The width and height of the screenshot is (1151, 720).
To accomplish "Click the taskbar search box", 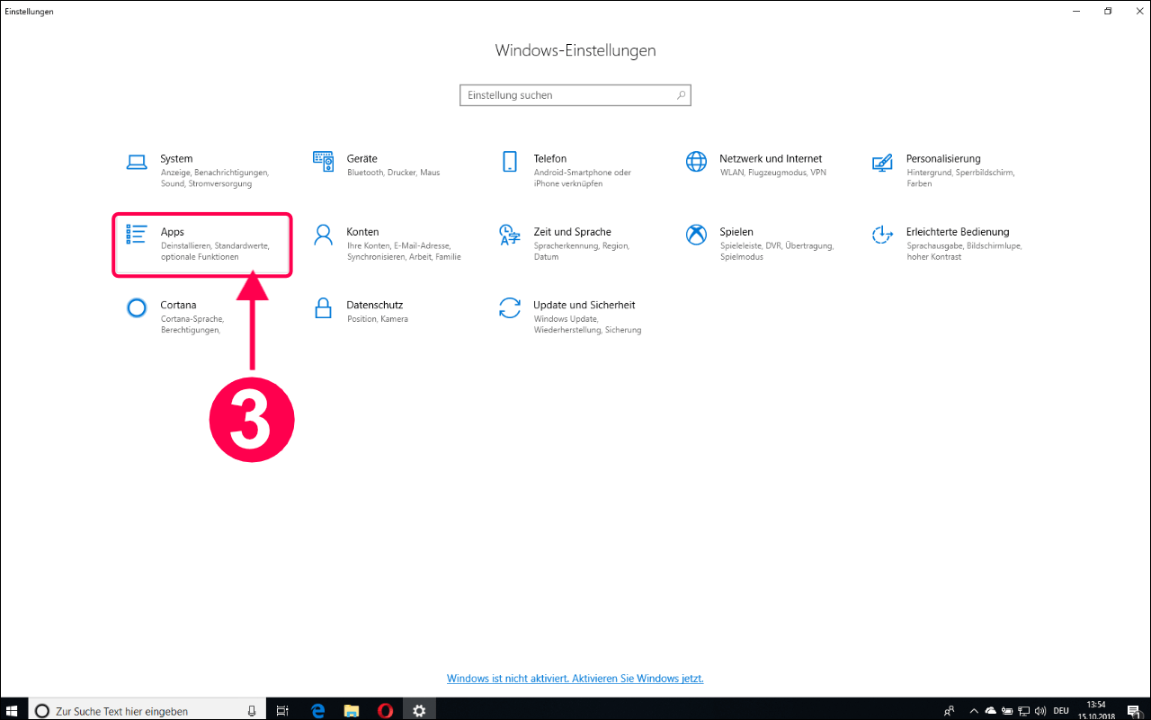I will click(x=149, y=710).
